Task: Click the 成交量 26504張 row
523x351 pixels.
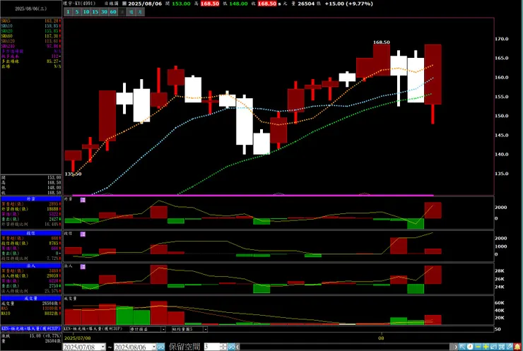Action: coord(31,304)
